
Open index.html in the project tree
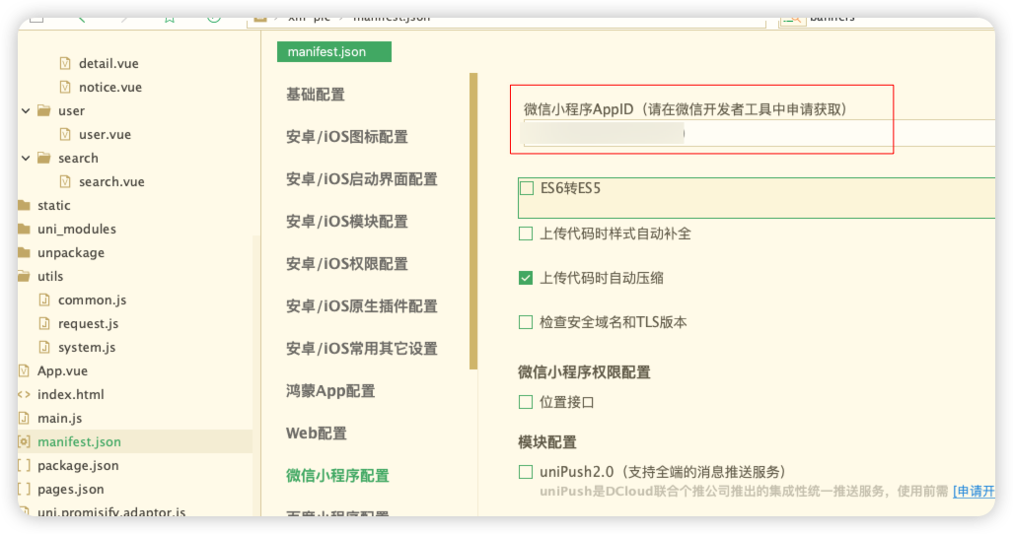click(70, 394)
